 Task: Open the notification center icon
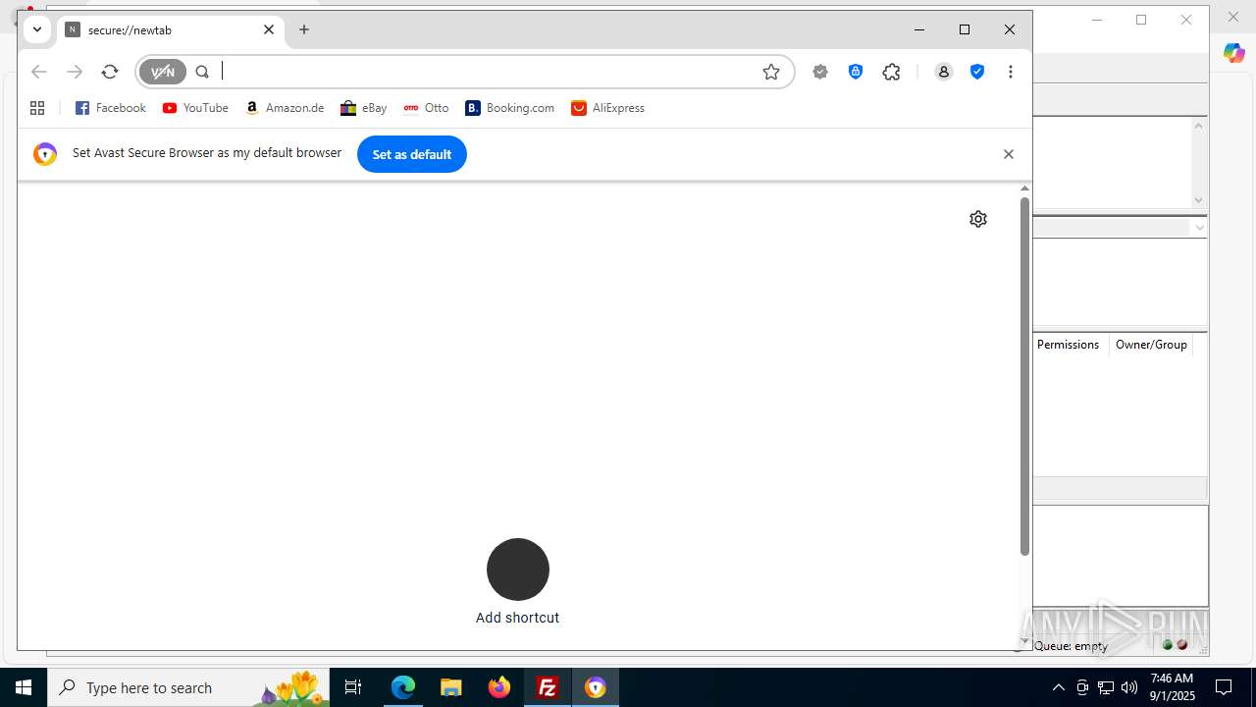coord(1225,687)
